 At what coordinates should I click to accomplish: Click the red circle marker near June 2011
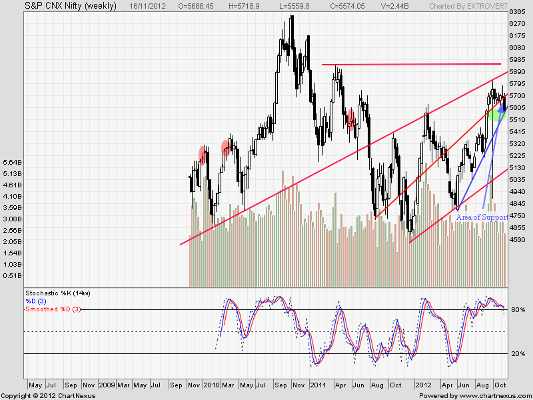(x=350, y=118)
